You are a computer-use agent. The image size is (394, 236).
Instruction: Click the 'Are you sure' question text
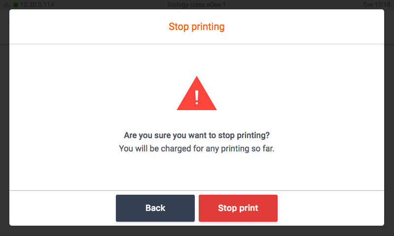pyautogui.click(x=197, y=135)
